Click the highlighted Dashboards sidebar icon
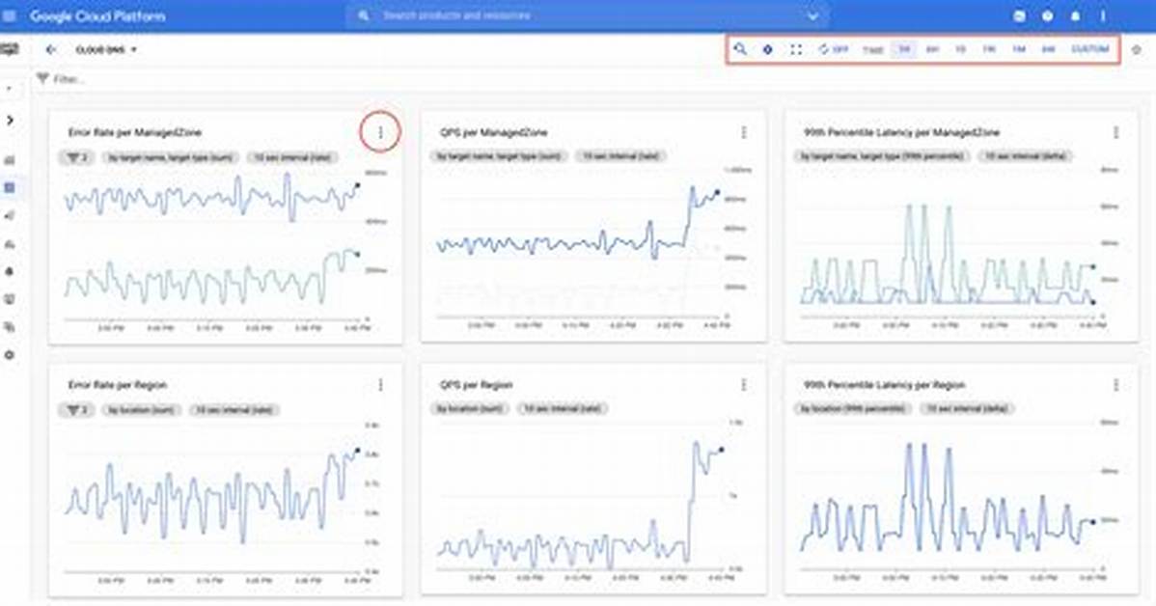Image resolution: width=1156 pixels, height=606 pixels. pyautogui.click(x=10, y=188)
